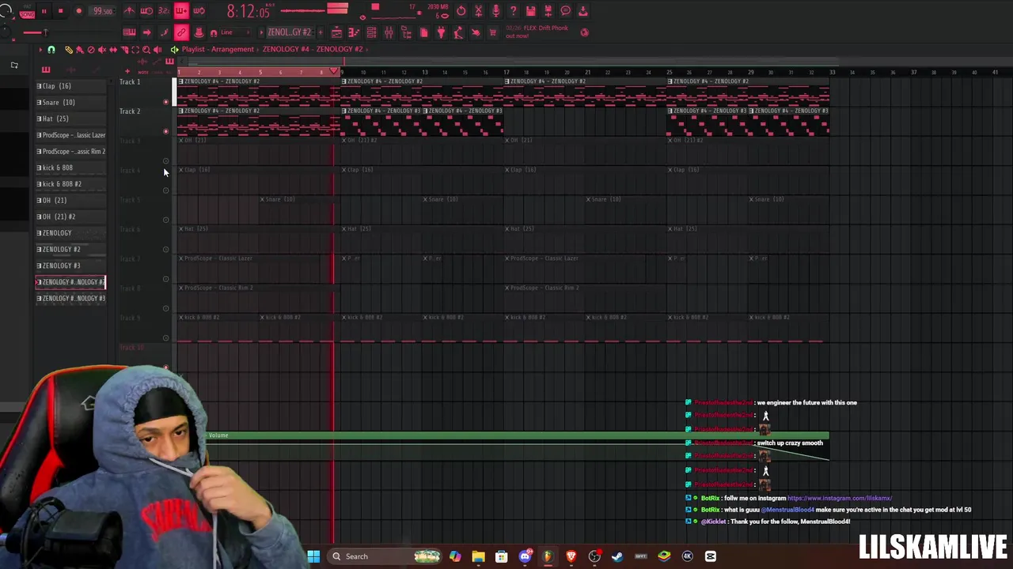Click the Pause playback button

44,11
